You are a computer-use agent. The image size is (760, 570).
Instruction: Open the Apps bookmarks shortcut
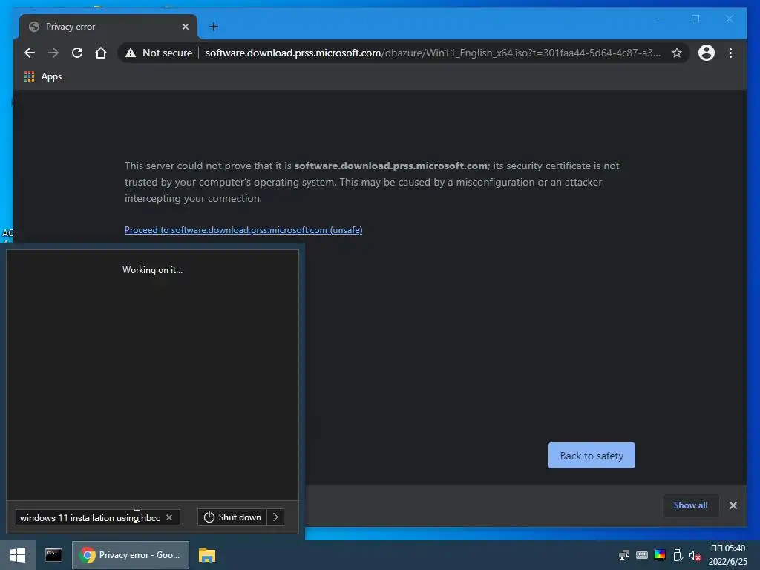click(43, 76)
